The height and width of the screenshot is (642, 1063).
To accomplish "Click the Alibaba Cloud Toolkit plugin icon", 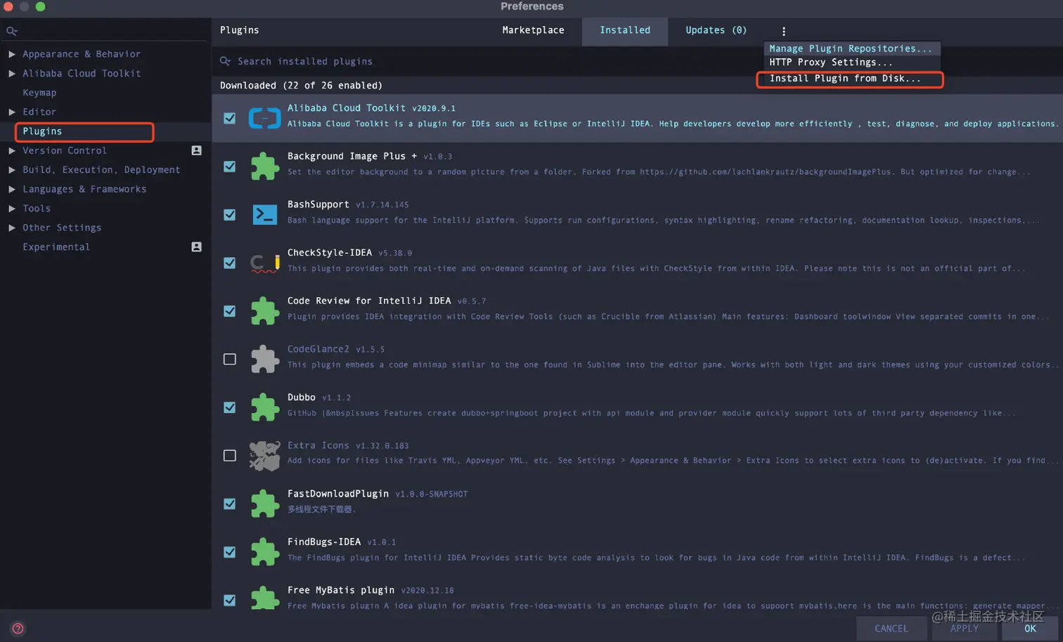I will click(264, 118).
